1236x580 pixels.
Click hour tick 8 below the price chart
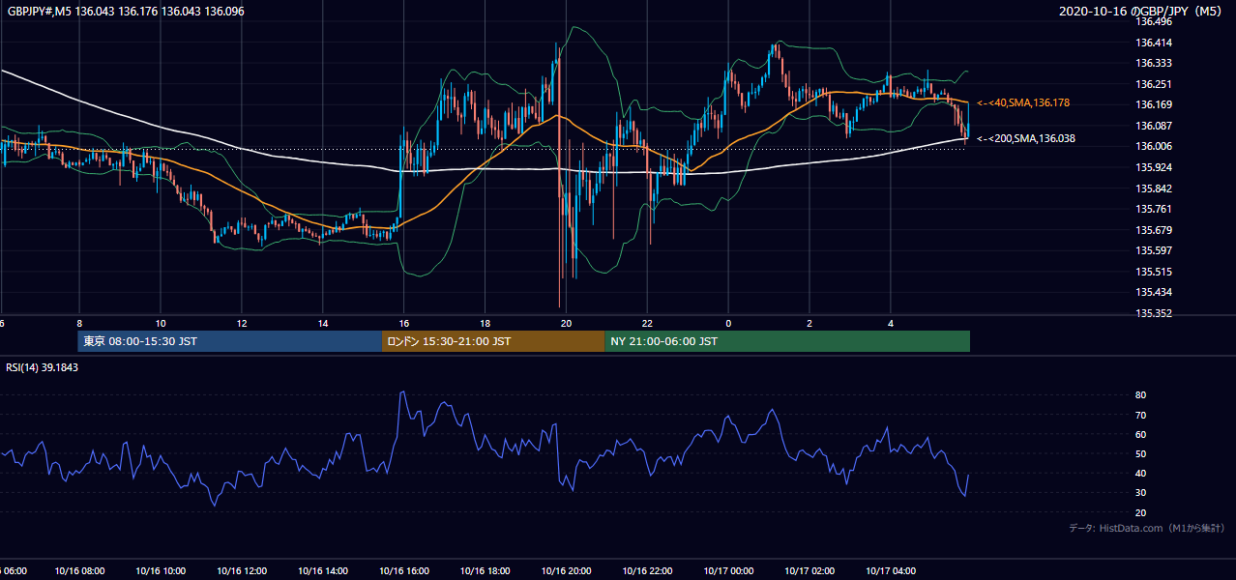79,324
